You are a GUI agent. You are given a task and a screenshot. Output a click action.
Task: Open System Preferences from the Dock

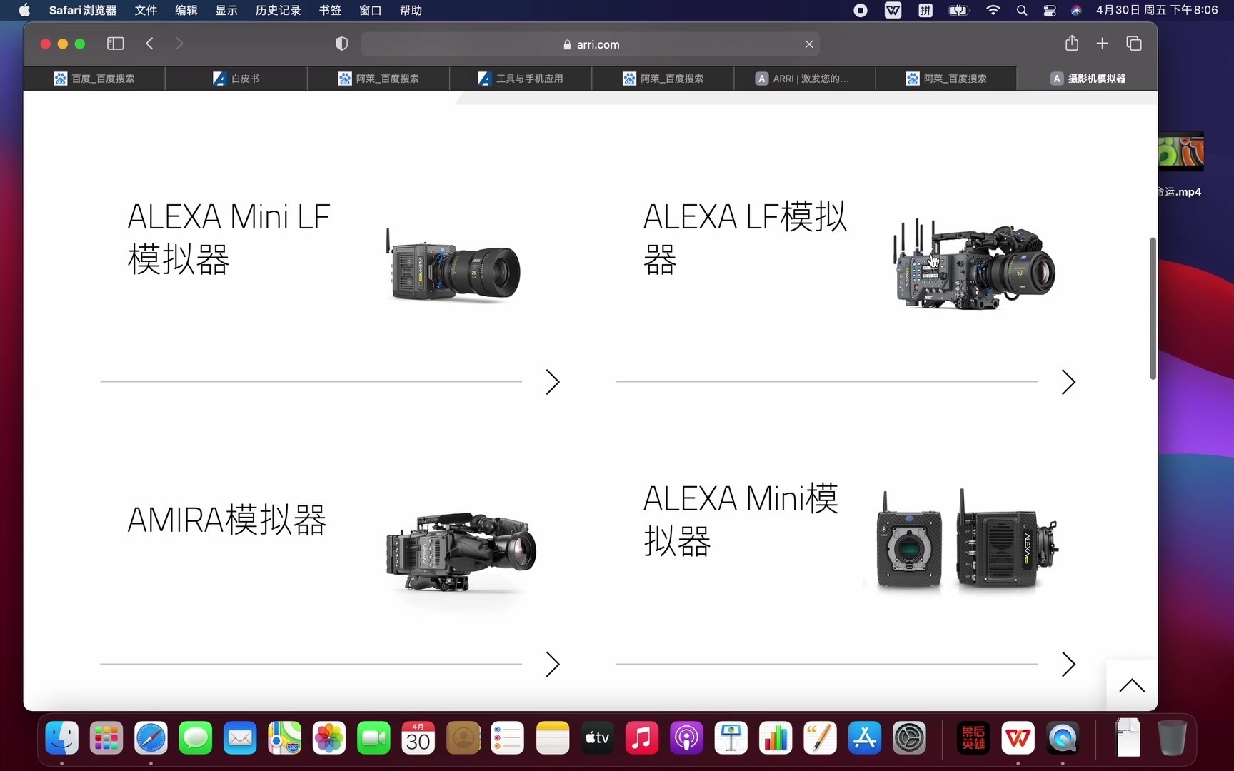pos(909,738)
